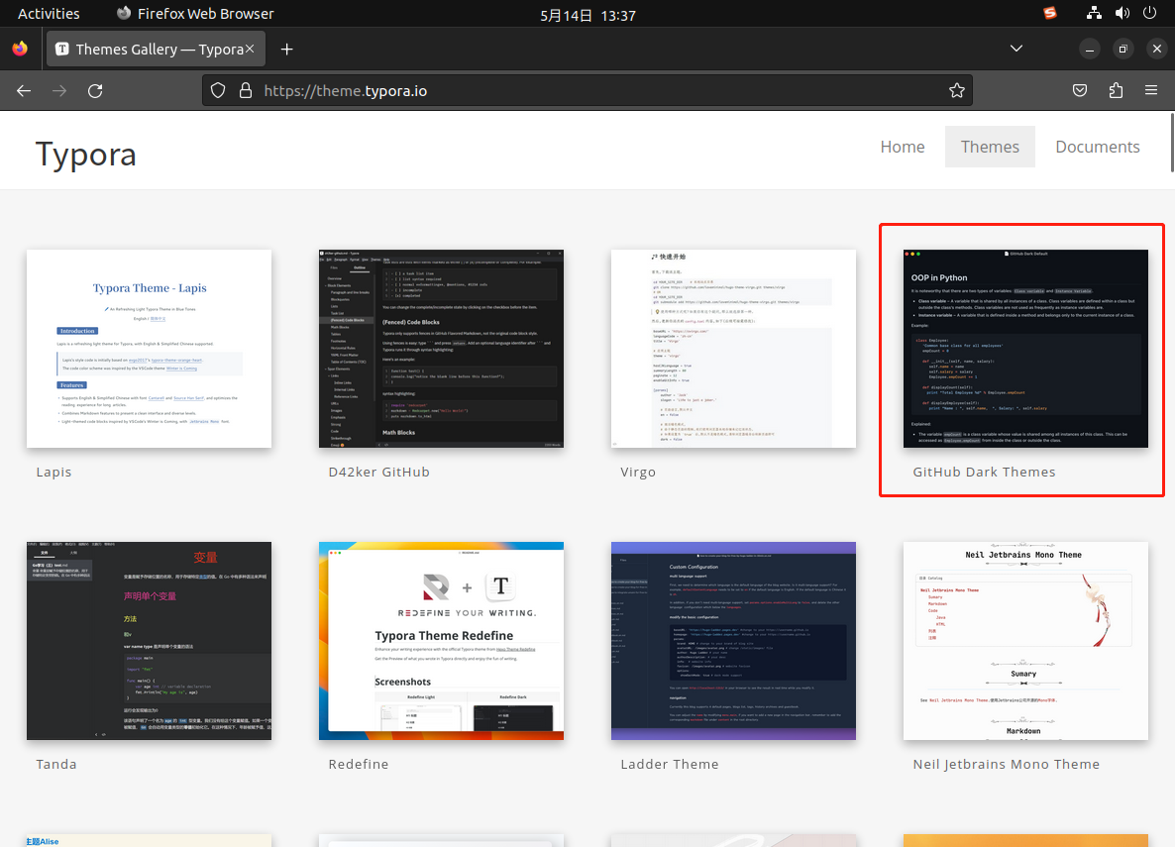Click the Redefine title text
Screen dimensions: 1175x847
[359, 764]
